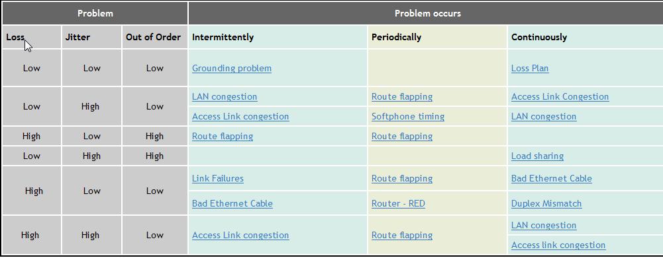Open the Link Failures link
Screen dimensions: 663x258
coord(218,178)
